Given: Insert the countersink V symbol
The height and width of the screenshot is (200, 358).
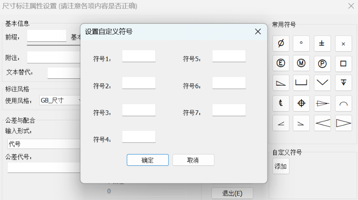Looking at the screenshot, I should coord(322,83).
